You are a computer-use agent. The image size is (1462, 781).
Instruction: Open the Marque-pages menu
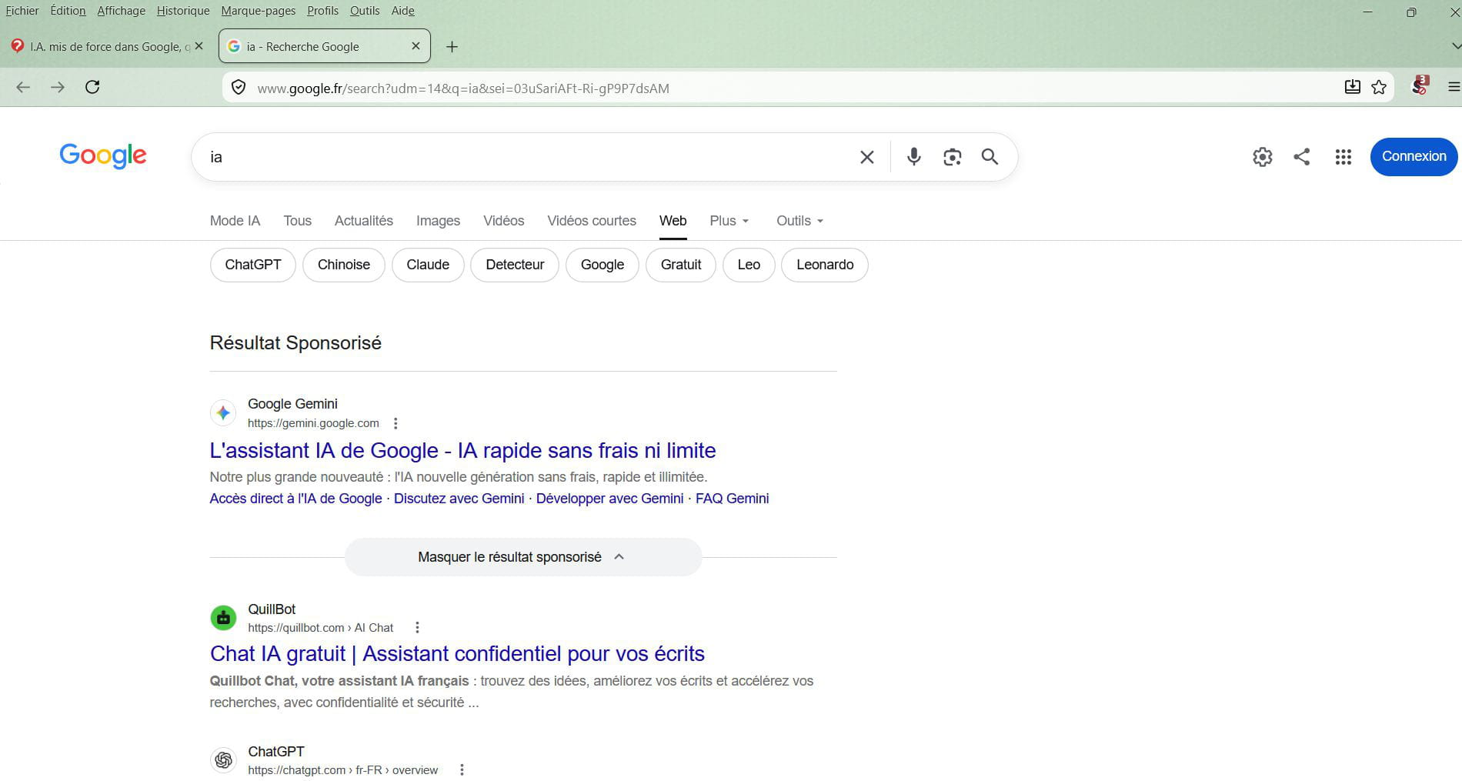[x=259, y=11]
